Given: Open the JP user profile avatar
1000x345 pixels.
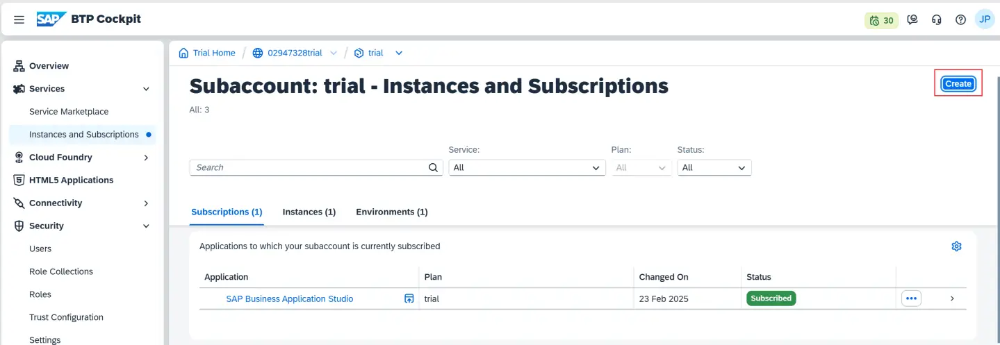Looking at the screenshot, I should coord(985,19).
